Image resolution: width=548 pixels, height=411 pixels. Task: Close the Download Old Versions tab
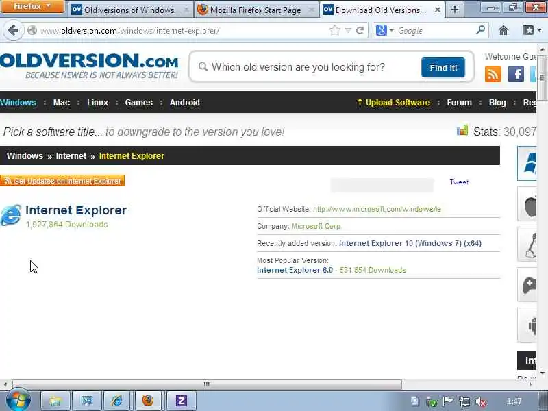(x=437, y=10)
